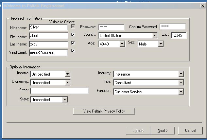Click the Password input field

tap(112, 27)
